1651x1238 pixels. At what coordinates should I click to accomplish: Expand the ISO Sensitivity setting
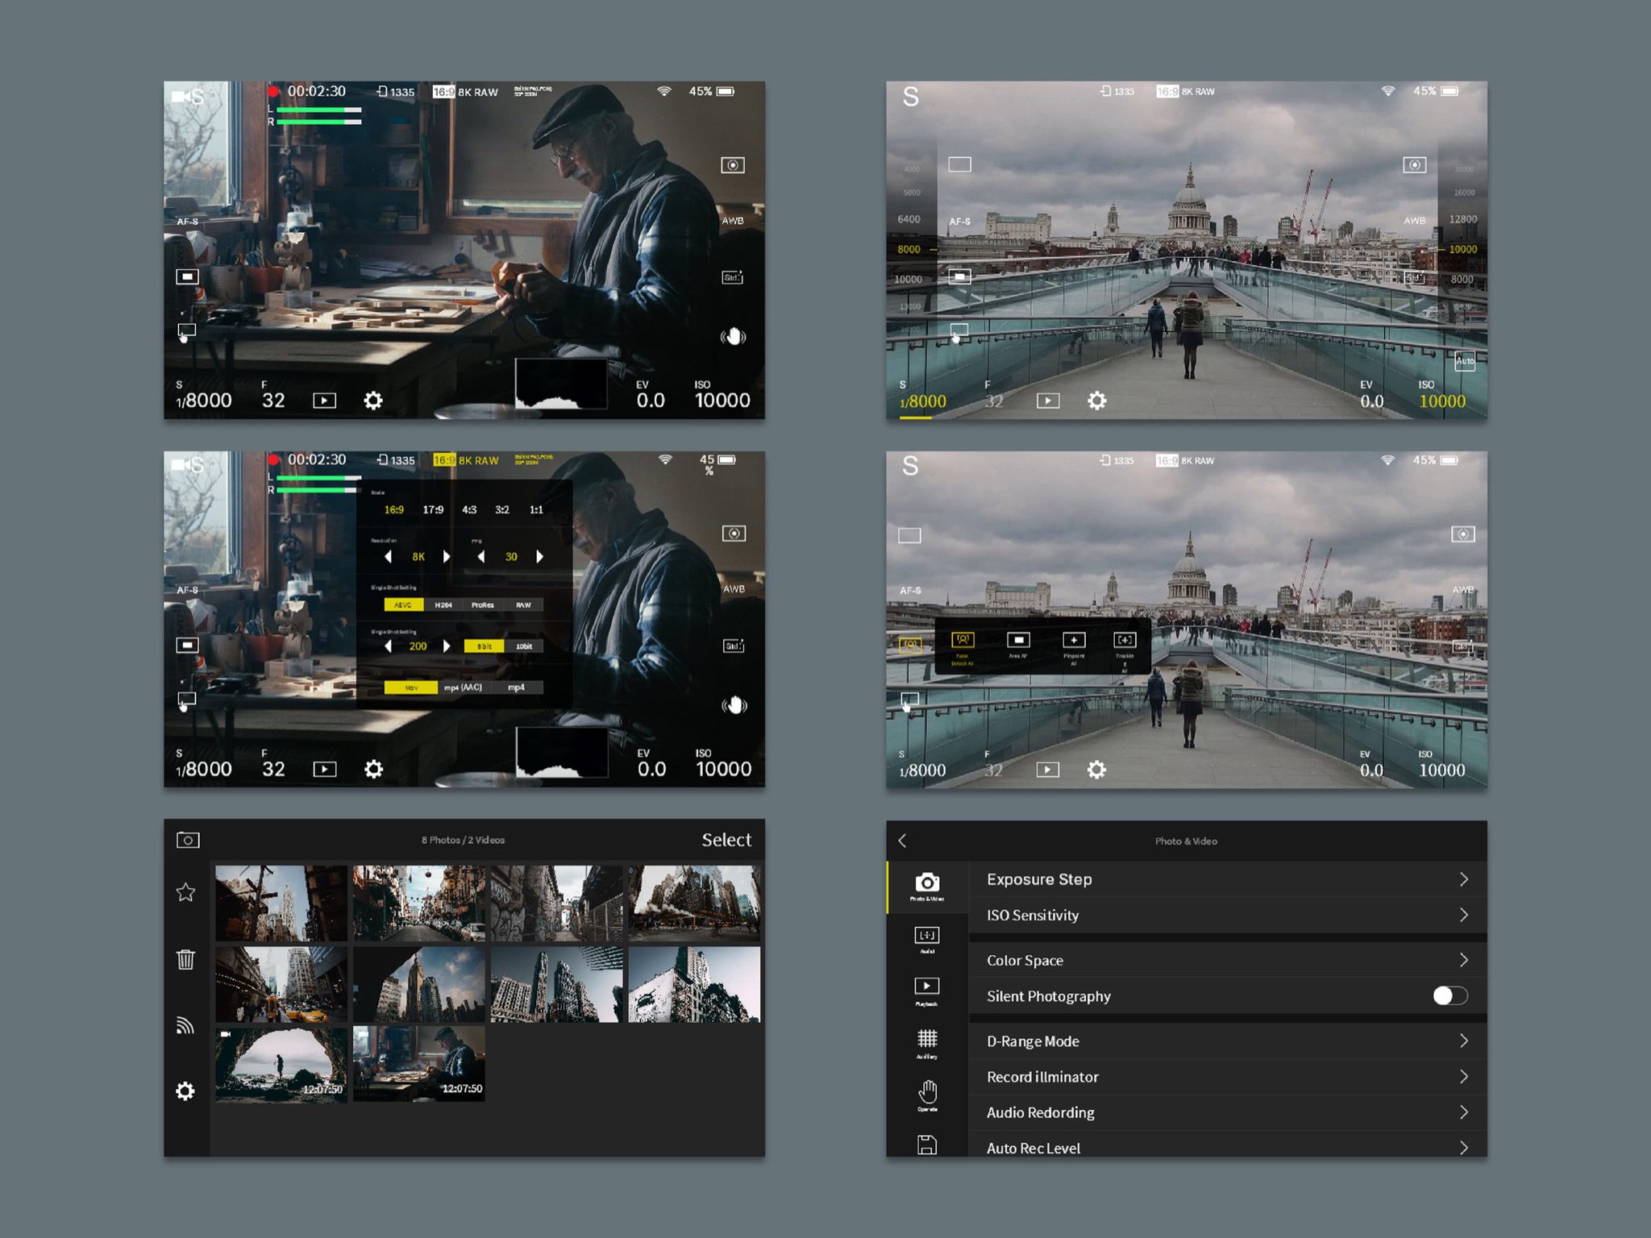click(1228, 915)
